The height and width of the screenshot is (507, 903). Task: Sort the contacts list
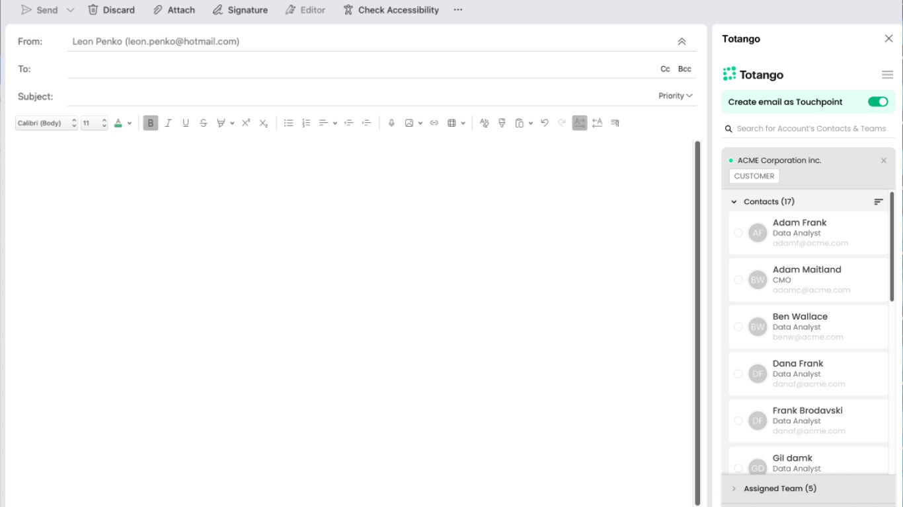coord(879,202)
